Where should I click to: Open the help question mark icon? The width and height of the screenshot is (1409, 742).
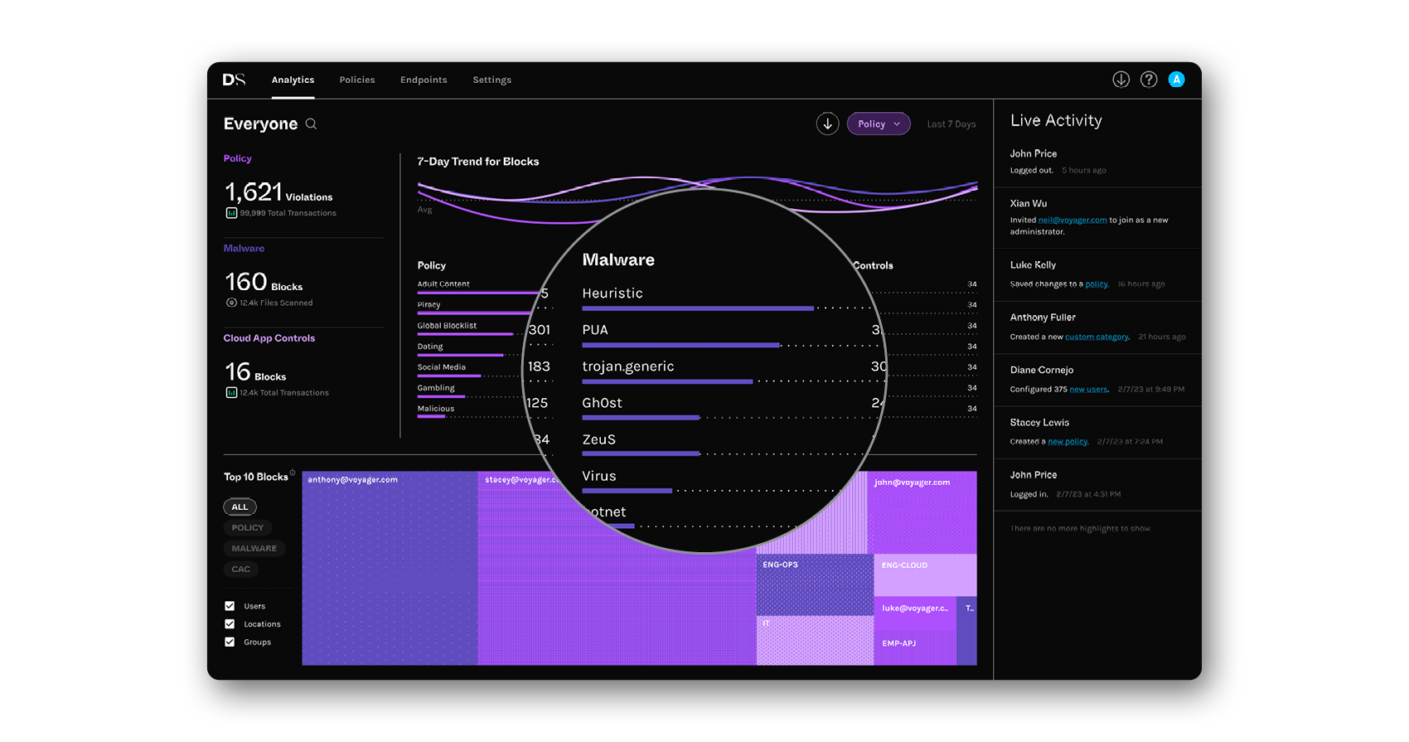click(1149, 80)
